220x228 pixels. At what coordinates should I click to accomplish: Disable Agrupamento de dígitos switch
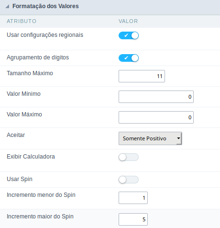[129, 58]
